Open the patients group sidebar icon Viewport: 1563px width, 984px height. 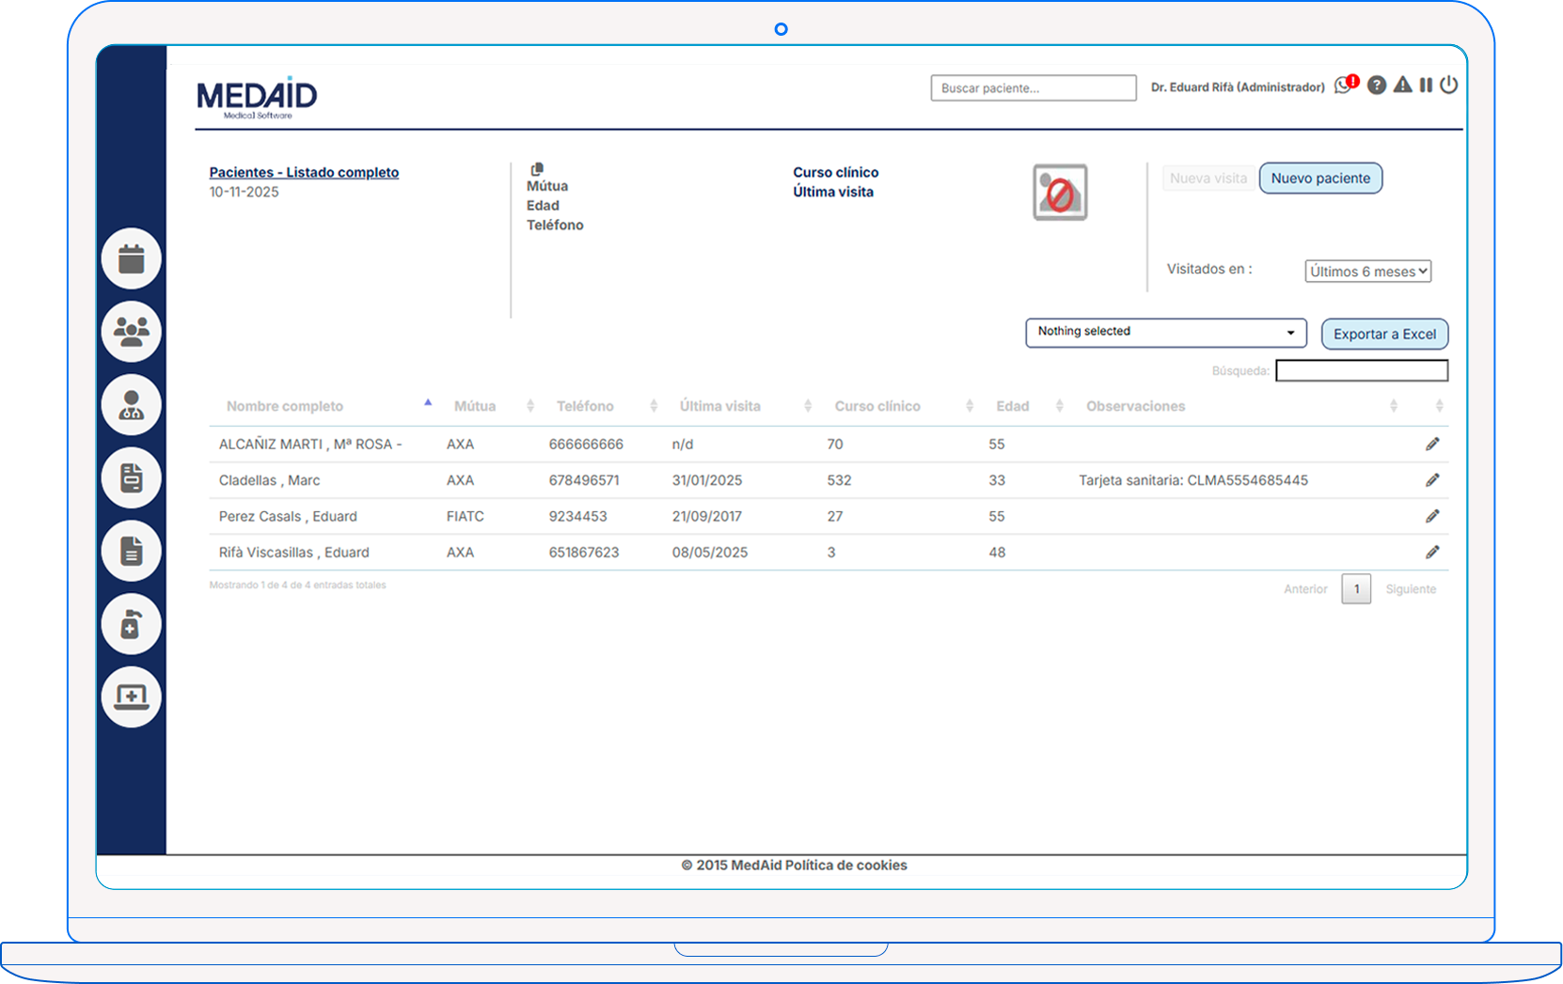coord(132,331)
